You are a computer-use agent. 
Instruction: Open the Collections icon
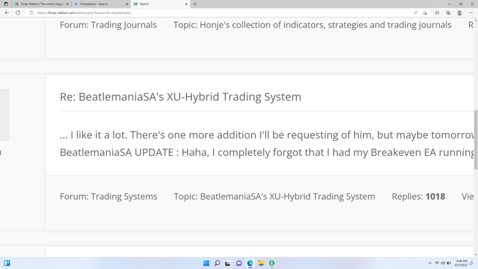tap(448, 13)
